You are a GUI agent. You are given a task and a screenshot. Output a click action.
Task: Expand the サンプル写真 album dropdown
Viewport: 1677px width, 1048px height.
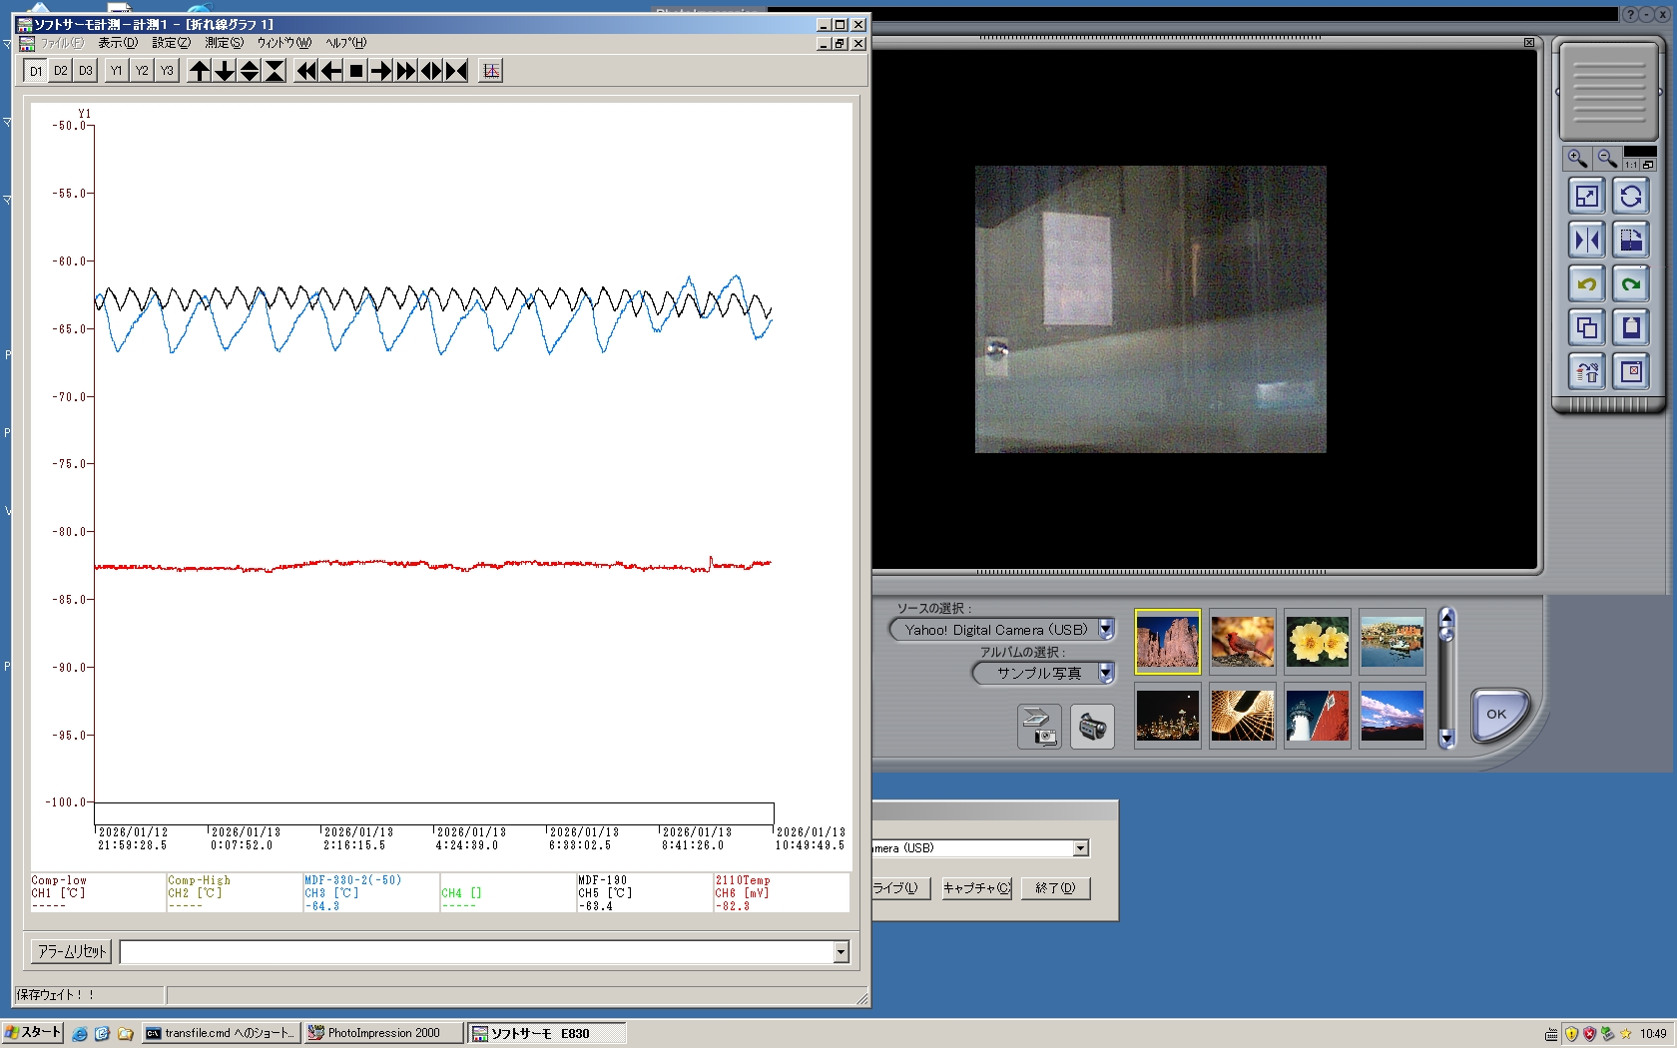(1106, 674)
